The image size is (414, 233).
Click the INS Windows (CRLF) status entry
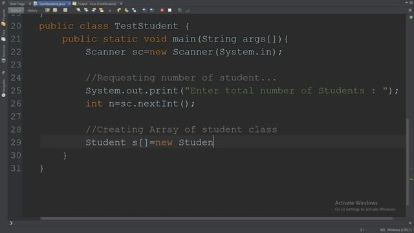396,230
